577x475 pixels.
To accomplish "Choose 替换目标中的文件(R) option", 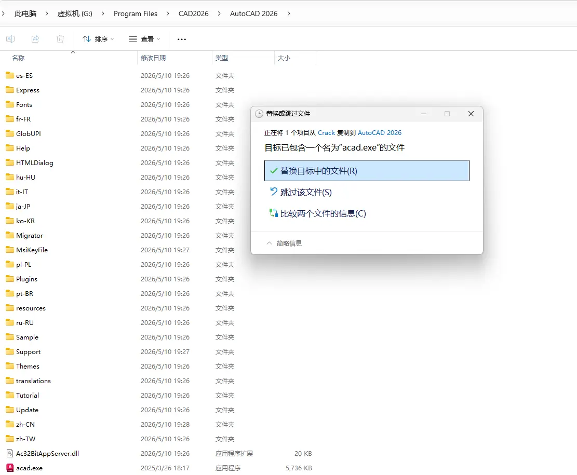I will click(x=367, y=171).
